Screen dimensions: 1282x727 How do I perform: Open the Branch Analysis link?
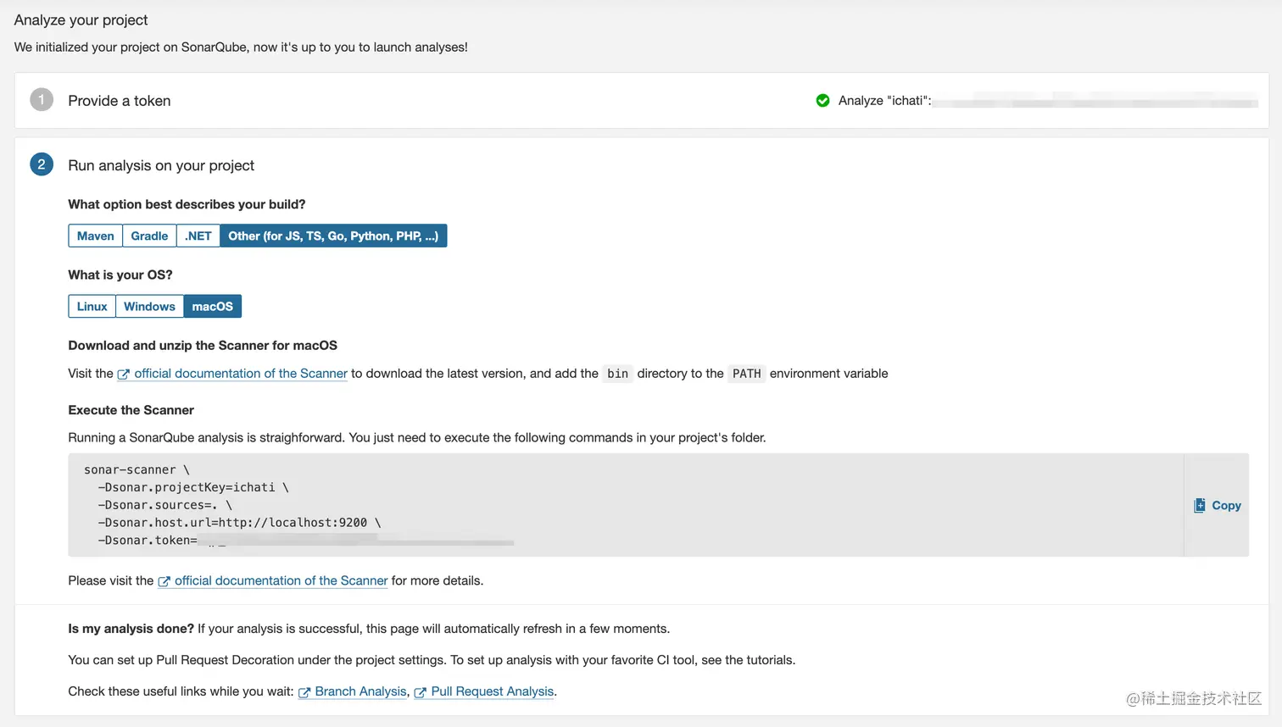(360, 691)
